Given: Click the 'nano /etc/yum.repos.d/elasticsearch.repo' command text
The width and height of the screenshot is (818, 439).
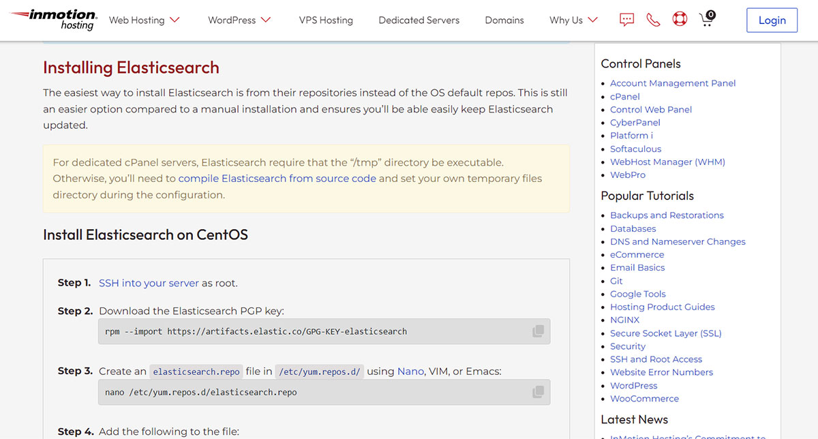Looking at the screenshot, I should click(x=201, y=393).
